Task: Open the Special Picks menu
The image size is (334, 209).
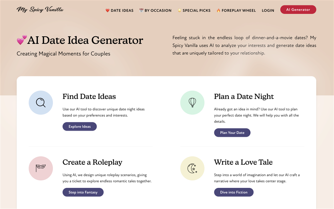Action: 194,11
